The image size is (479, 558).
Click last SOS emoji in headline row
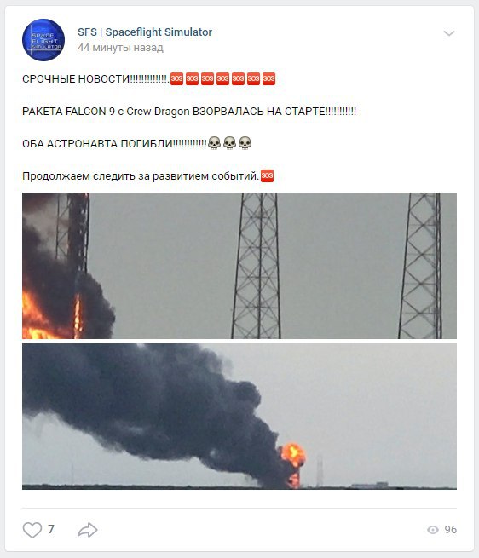coord(268,78)
